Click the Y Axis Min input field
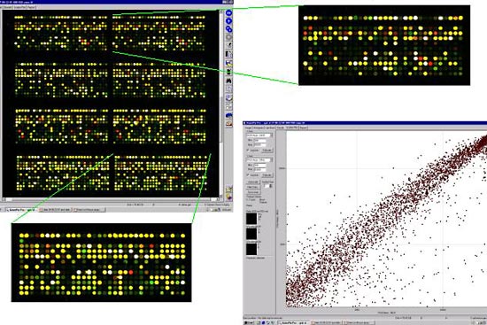Image resolution: width=487 pixels, height=325 pixels. coord(260,165)
